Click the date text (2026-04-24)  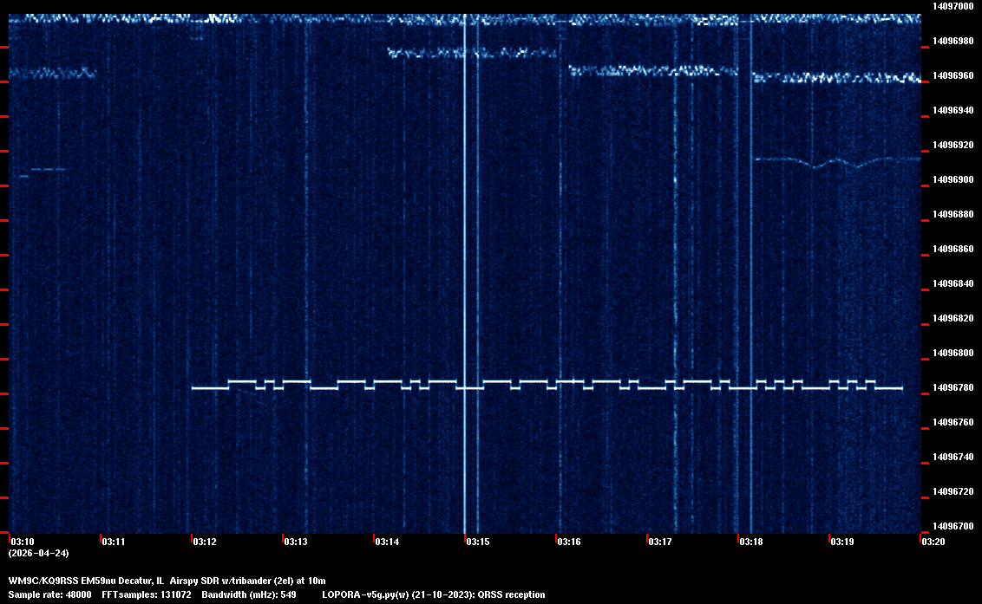[38, 553]
